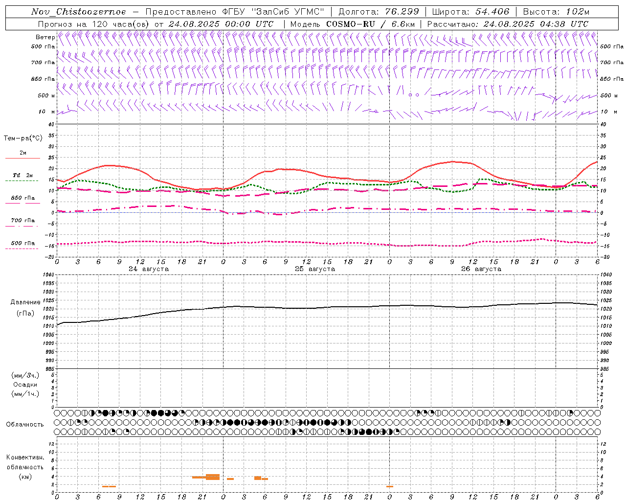Click the 26 августа date label
This screenshot has width=626, height=501.
pos(481,269)
